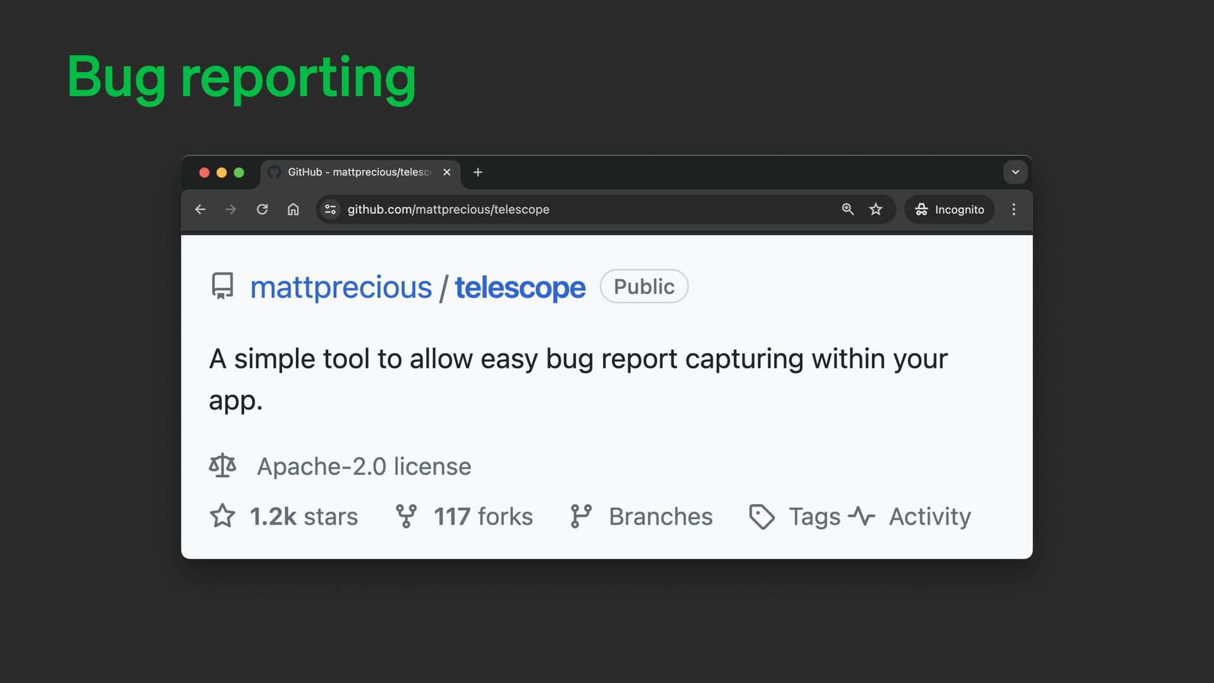Screen dimensions: 1214x683
Task: Open the site information icon in address bar
Action: pyautogui.click(x=330, y=209)
